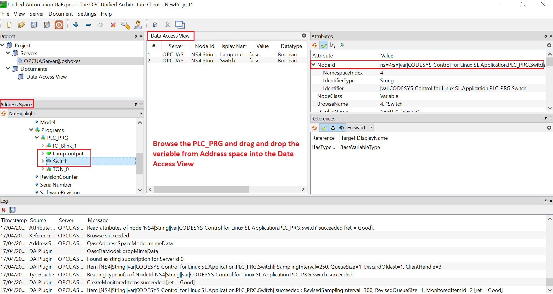Click the Node Id column header
The height and width of the screenshot is (294, 553).
[x=205, y=46]
